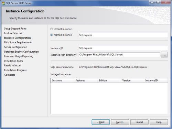Select the Database Engine Configuration step
This screenshot has height=129, width=172.
pyautogui.click(x=21, y=52)
